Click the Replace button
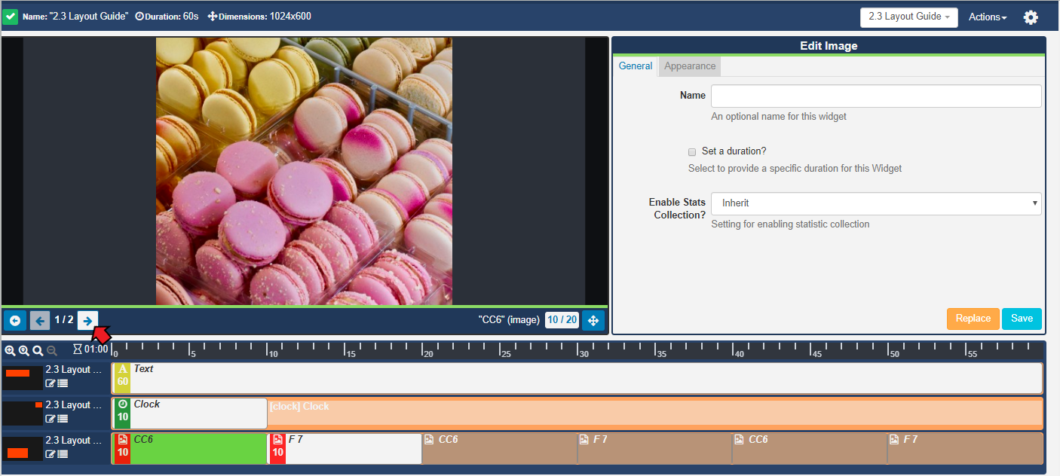Screen dimensions: 1060x476 click(973, 319)
